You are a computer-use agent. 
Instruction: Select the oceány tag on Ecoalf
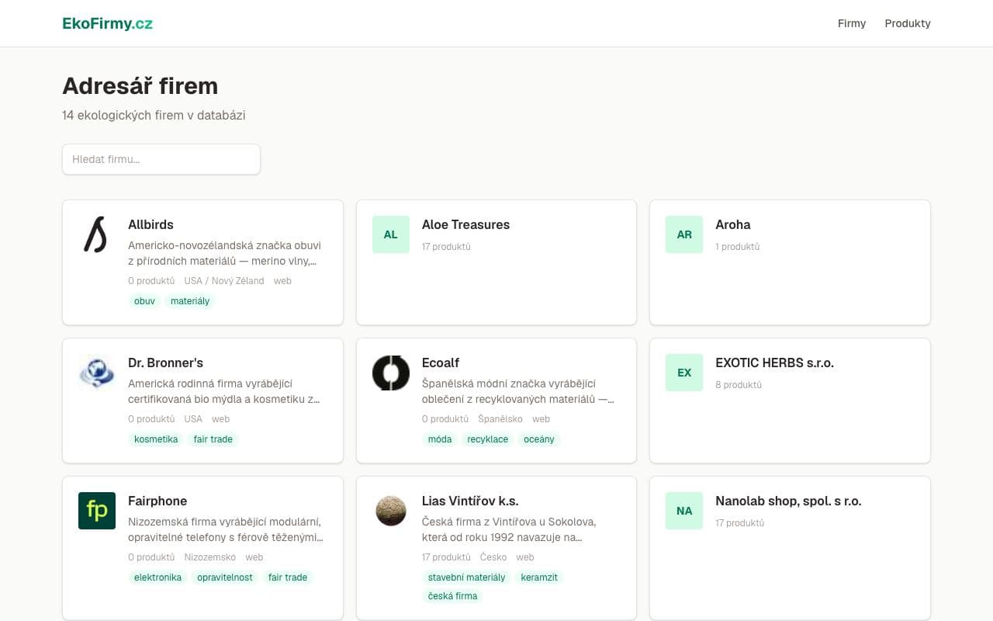point(539,439)
